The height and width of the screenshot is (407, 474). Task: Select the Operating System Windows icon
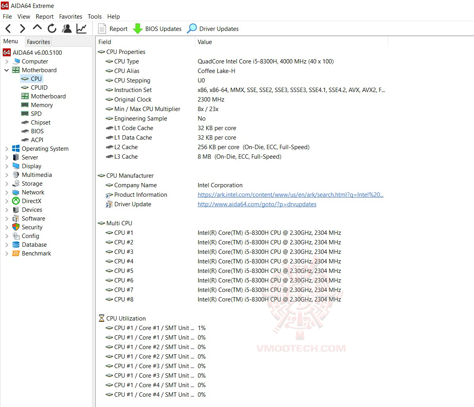point(16,149)
